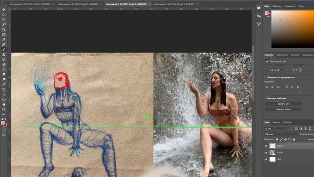This screenshot has height=177, width=314.
Task: Select the Zoom tool
Action: 4,109
